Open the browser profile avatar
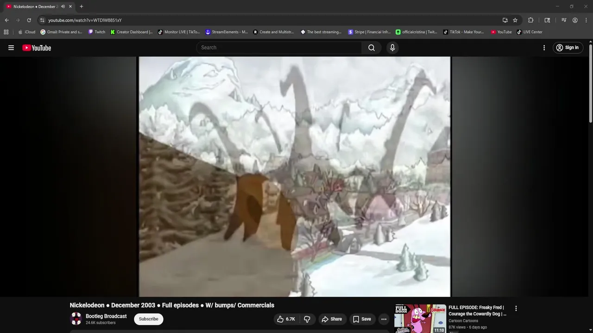The height and width of the screenshot is (333, 593). pos(575,20)
